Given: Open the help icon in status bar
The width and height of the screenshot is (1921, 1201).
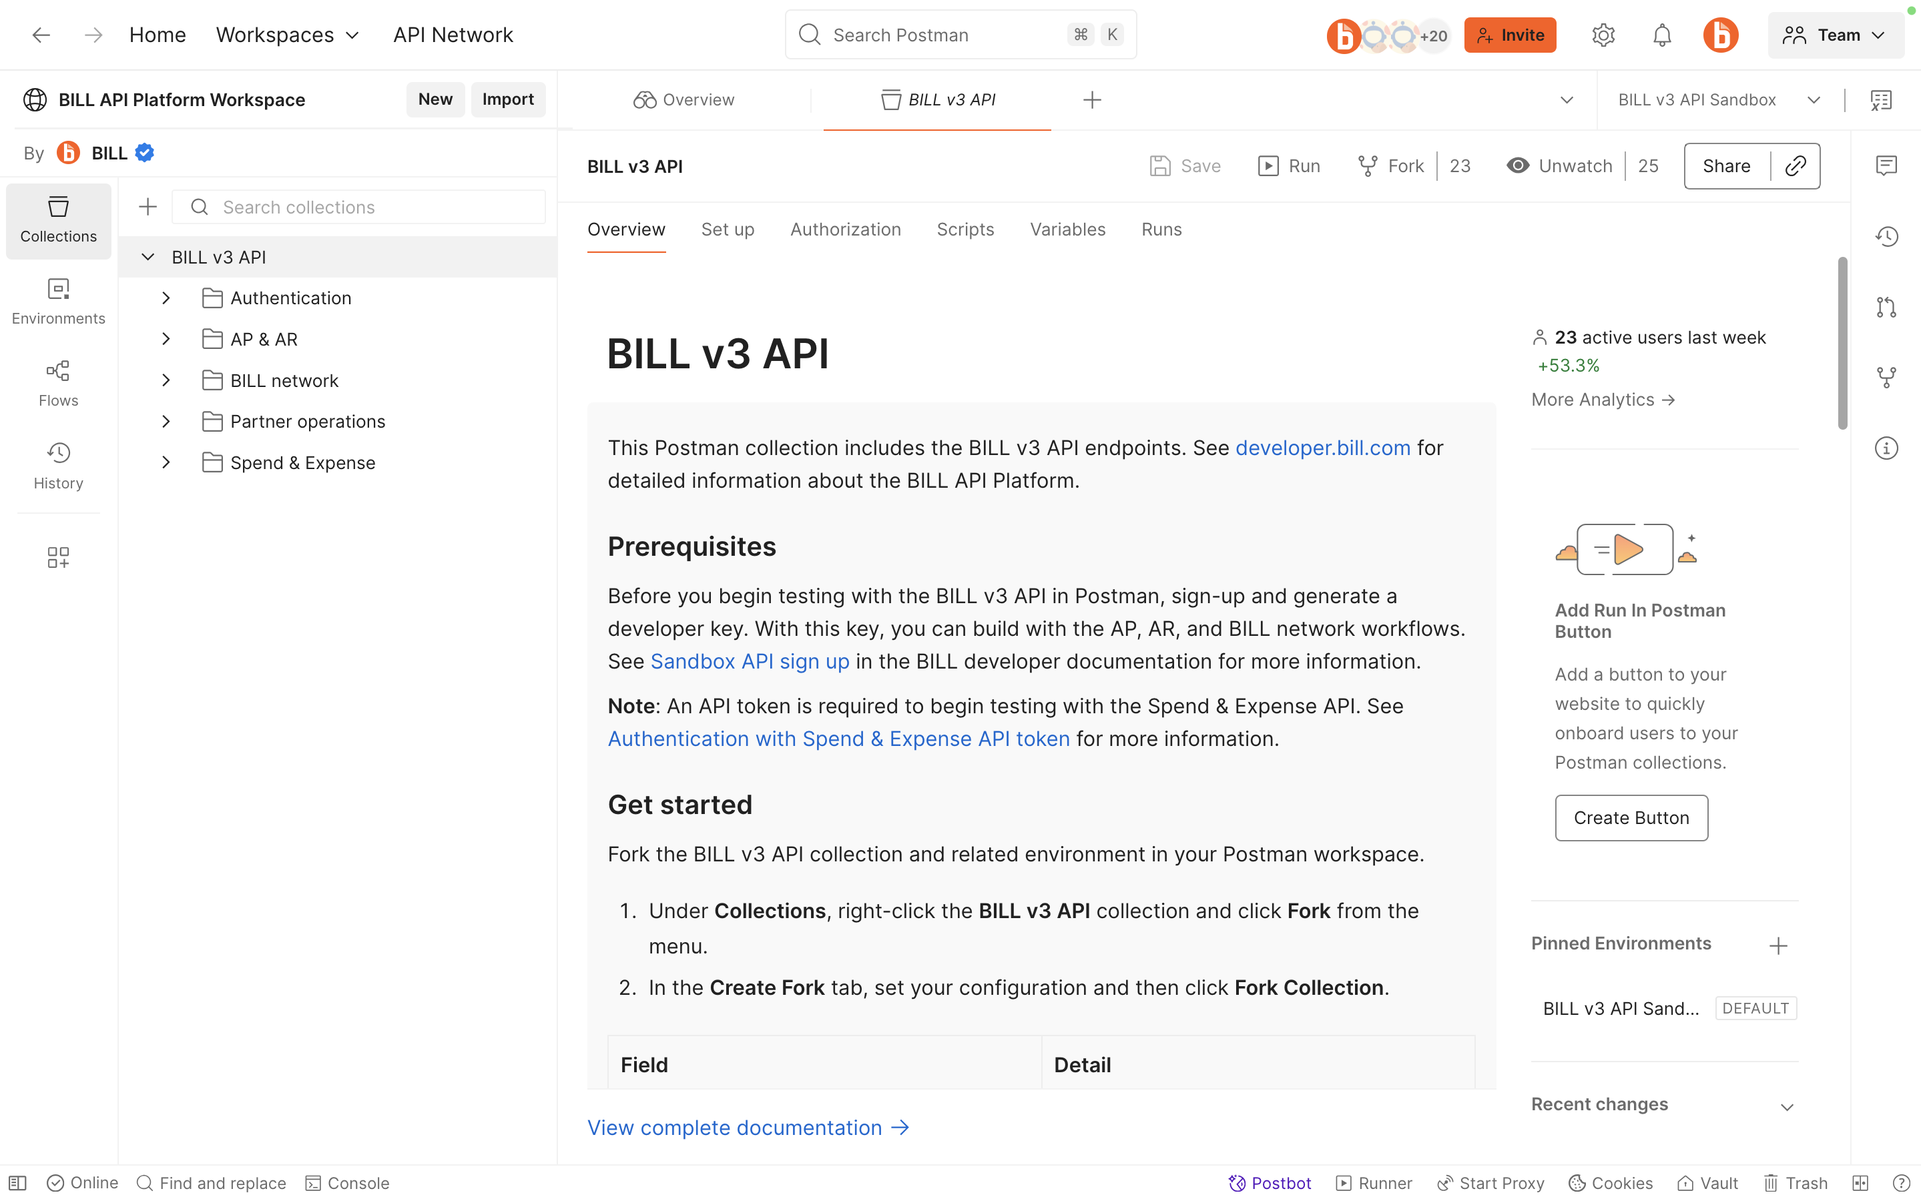Looking at the screenshot, I should 1901,1183.
